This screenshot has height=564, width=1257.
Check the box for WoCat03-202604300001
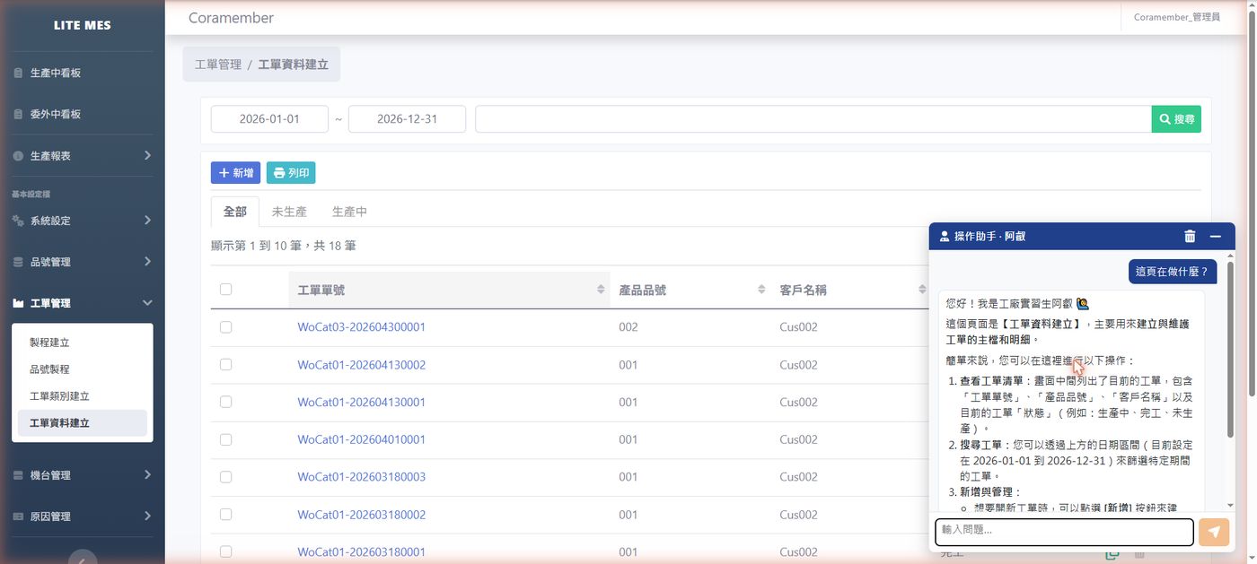point(225,327)
